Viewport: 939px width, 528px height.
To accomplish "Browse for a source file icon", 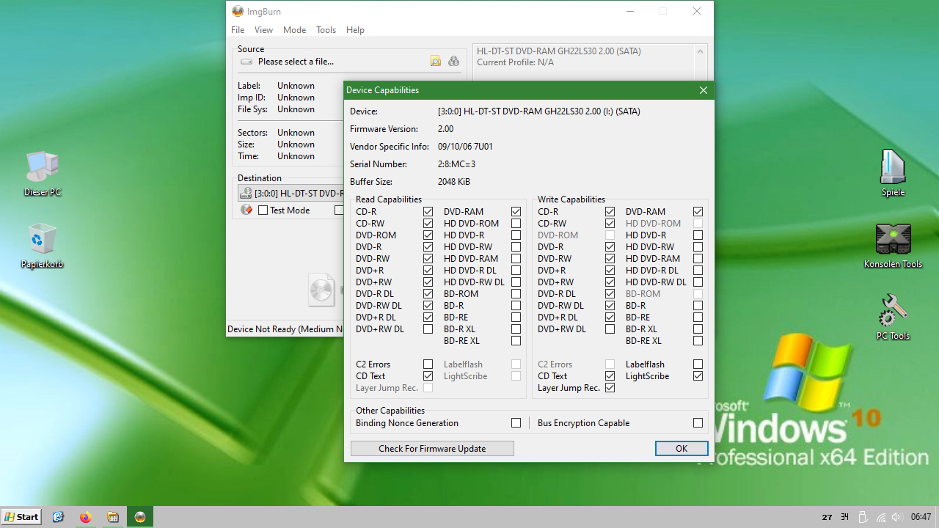I will [436, 62].
